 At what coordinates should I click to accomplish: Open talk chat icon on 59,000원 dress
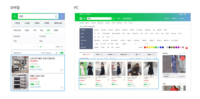(124, 80)
